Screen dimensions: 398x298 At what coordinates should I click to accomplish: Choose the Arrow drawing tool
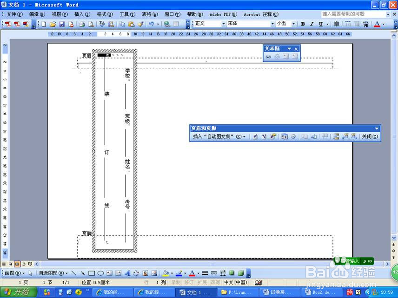[83, 273]
